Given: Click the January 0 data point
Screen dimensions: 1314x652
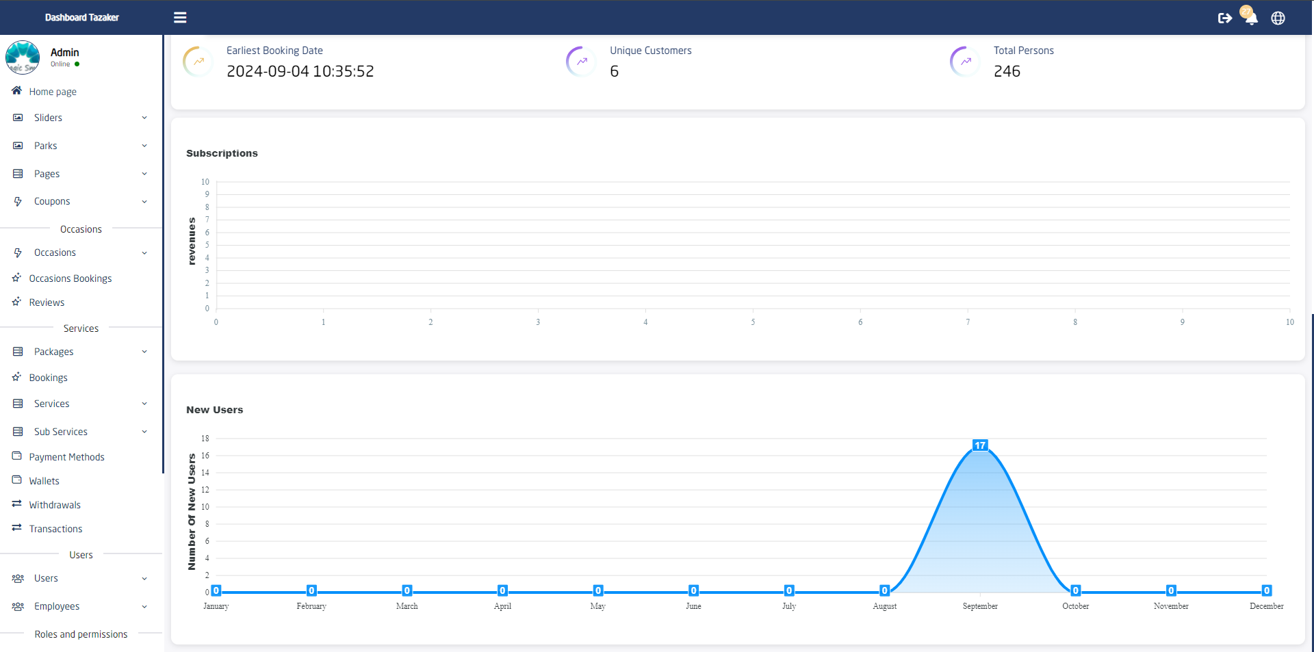Looking at the screenshot, I should click(216, 590).
